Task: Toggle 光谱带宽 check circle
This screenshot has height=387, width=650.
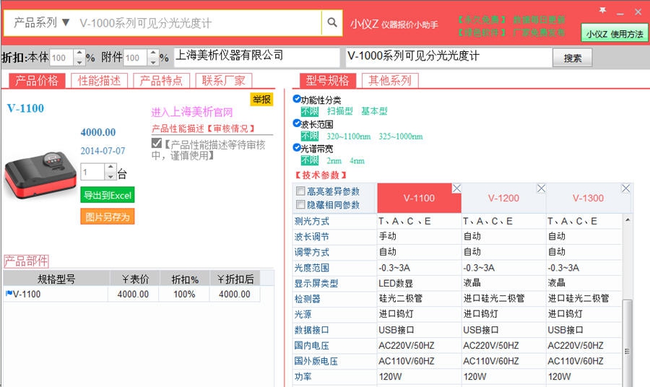Action: click(x=296, y=147)
